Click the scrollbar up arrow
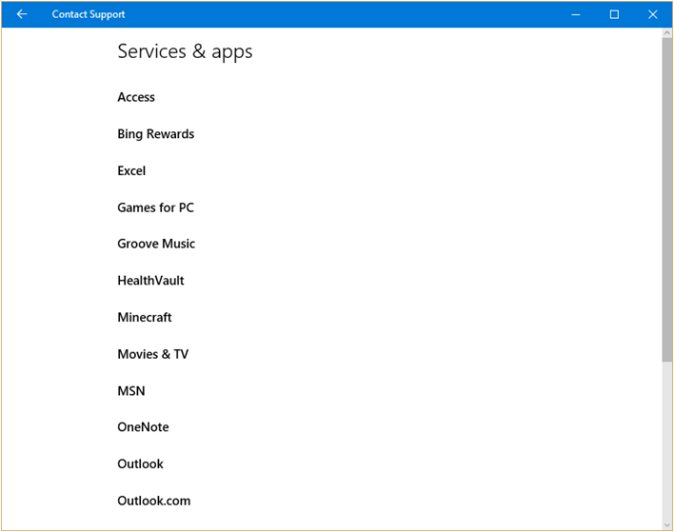 pyautogui.click(x=667, y=32)
